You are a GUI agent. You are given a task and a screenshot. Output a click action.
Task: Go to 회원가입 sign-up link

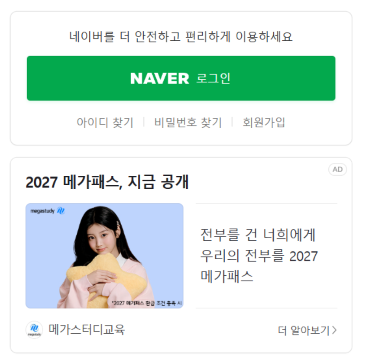[x=264, y=122]
